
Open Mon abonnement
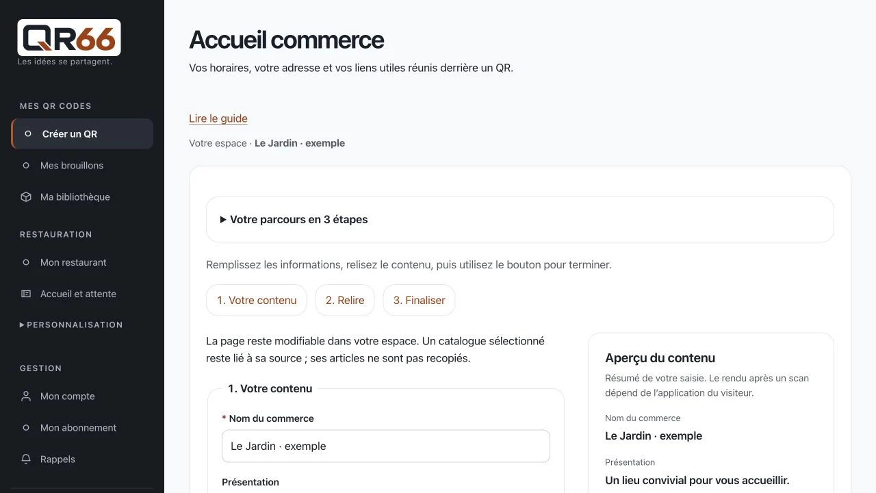click(82, 428)
